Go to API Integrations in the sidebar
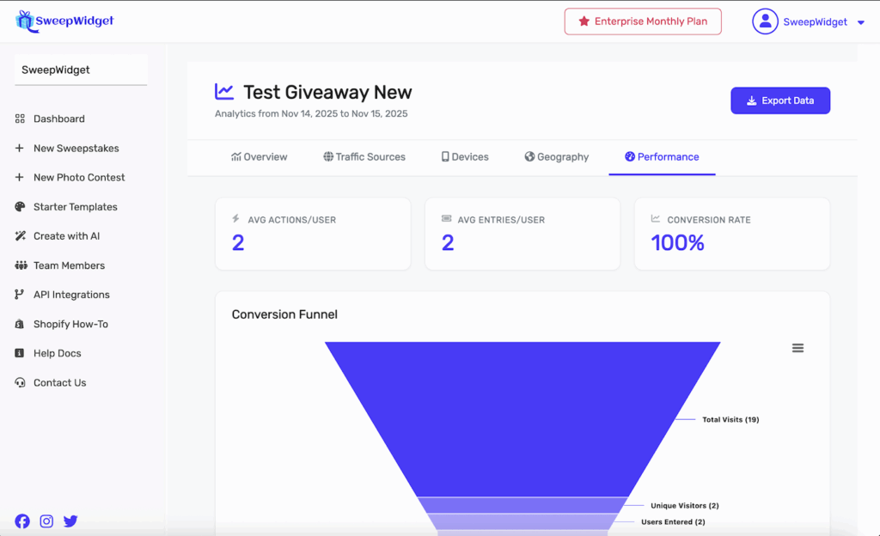 (71, 295)
